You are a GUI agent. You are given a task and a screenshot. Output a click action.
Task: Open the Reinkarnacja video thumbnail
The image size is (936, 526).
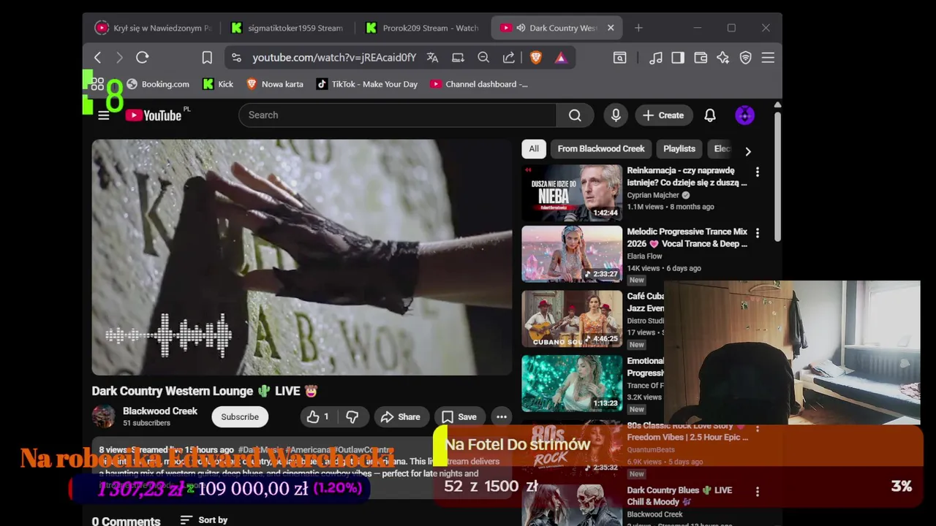[x=572, y=192]
